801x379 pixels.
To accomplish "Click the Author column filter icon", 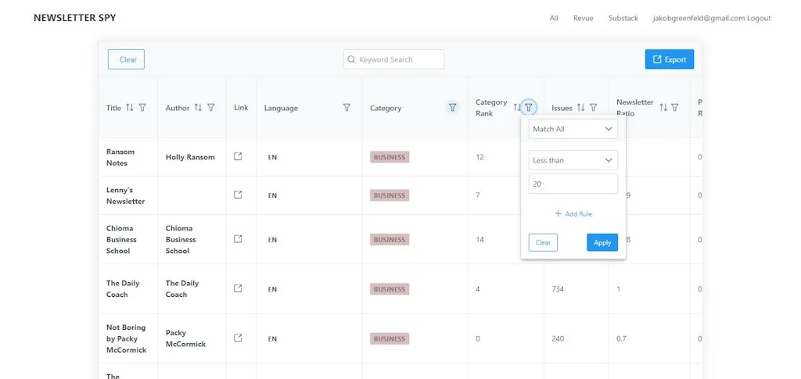I will (210, 108).
